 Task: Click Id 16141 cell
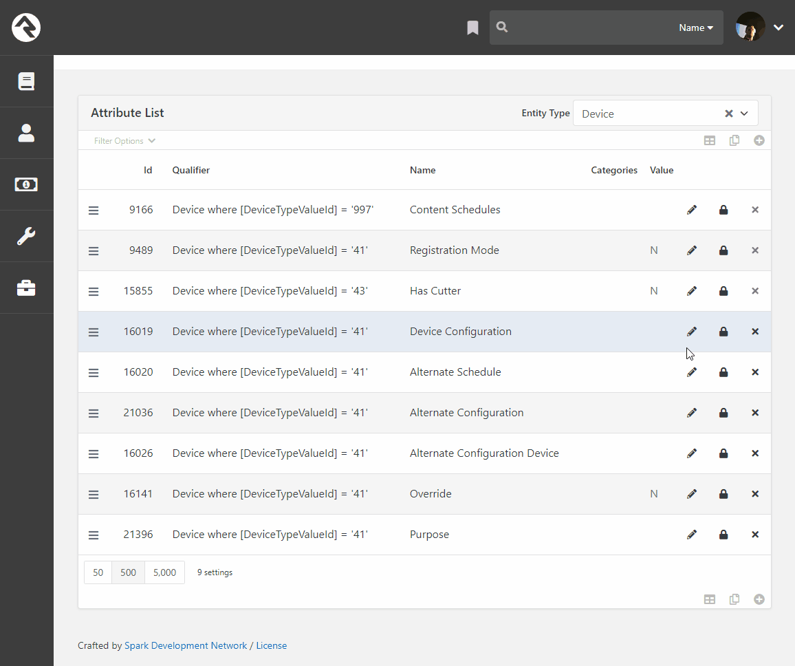pyautogui.click(x=138, y=493)
